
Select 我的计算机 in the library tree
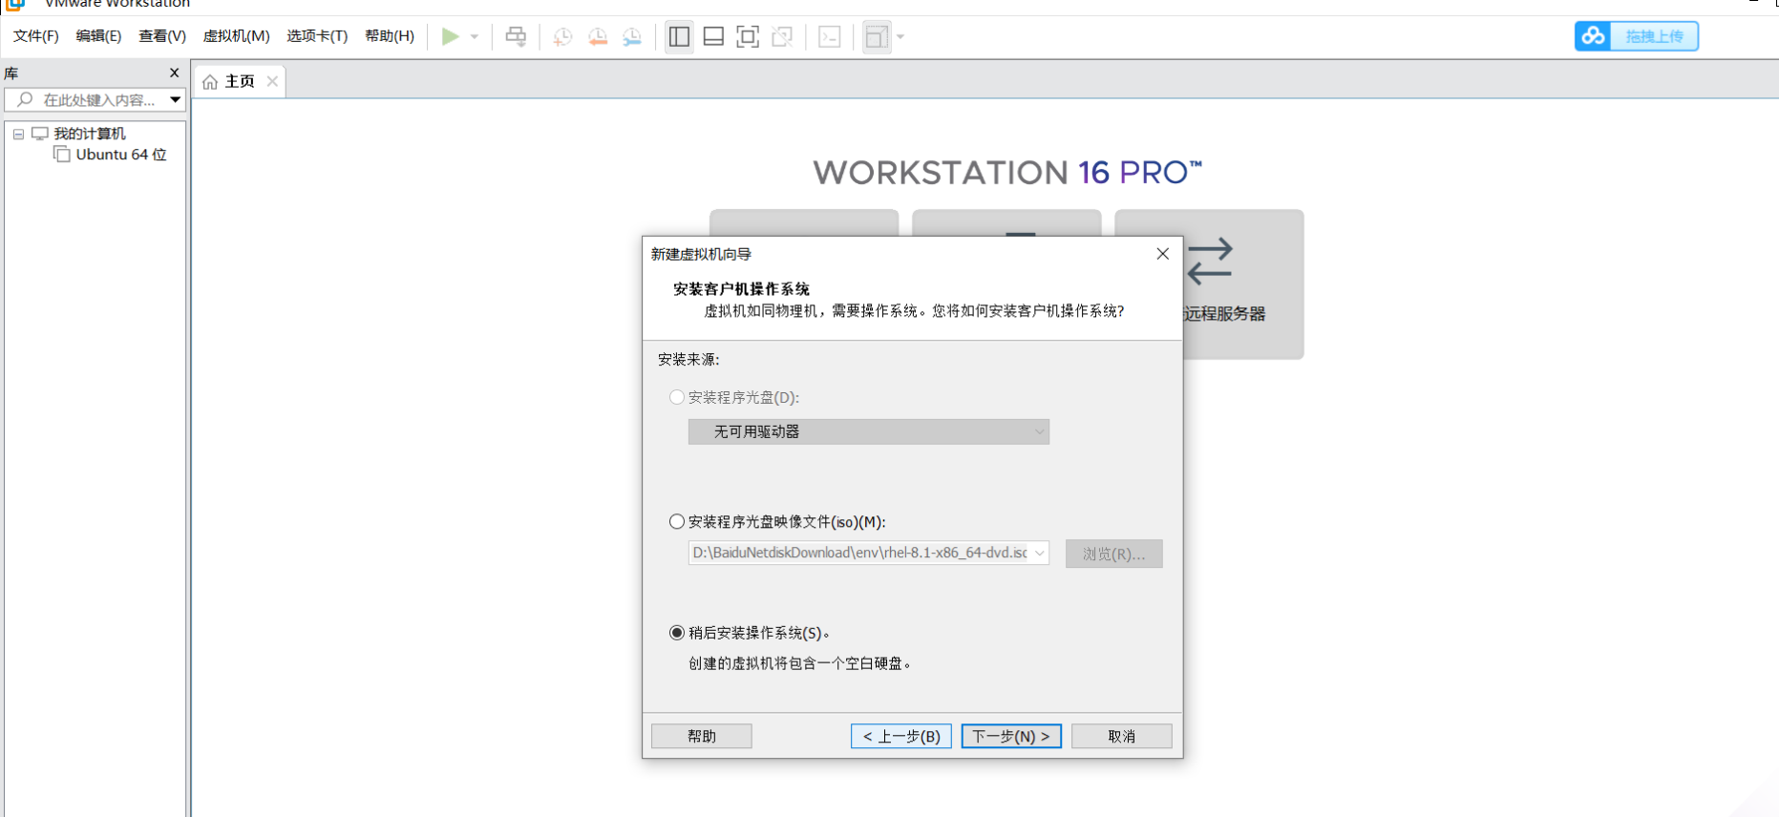pos(90,134)
